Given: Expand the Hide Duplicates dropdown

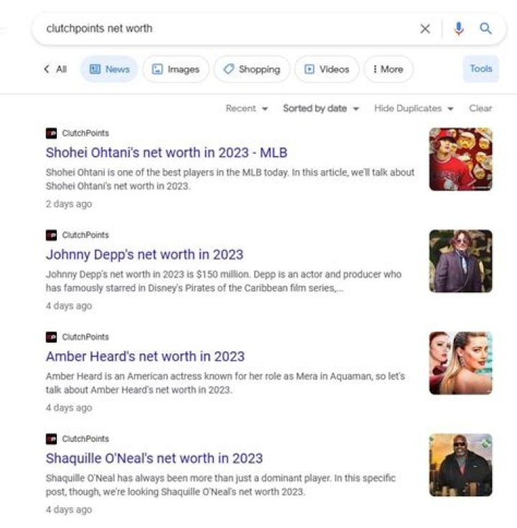Looking at the screenshot, I should [414, 108].
